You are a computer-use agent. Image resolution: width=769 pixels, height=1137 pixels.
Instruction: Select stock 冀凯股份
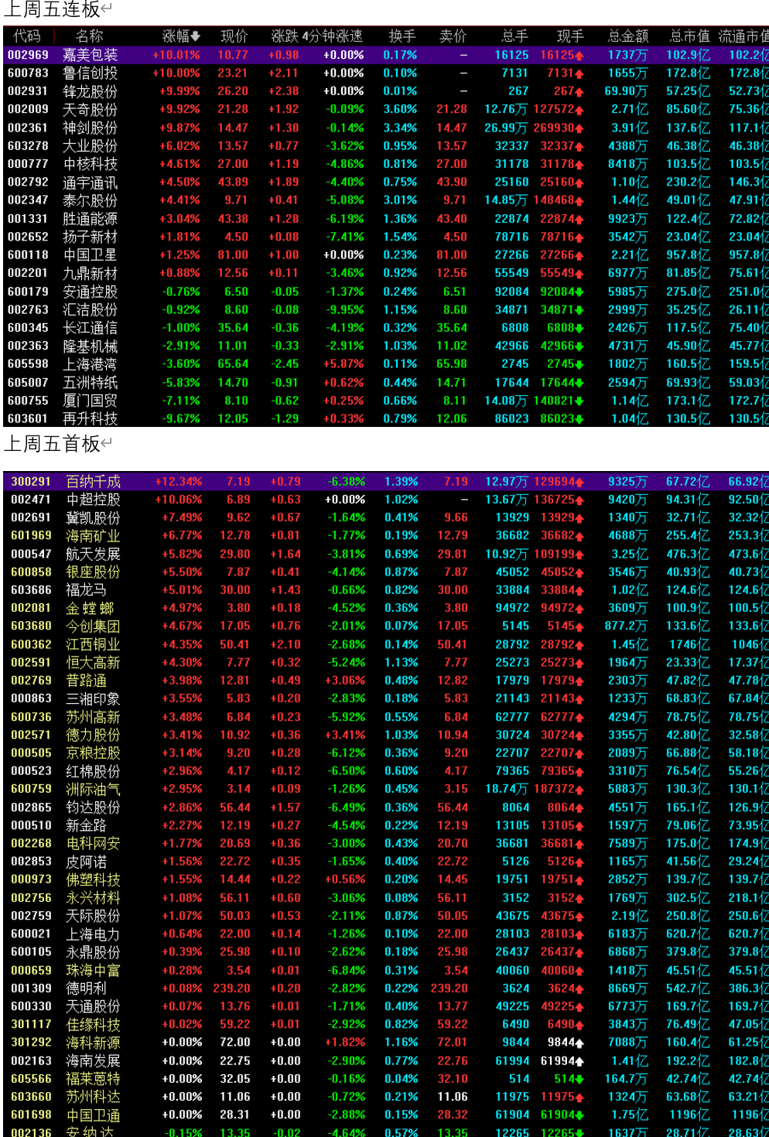[94, 517]
